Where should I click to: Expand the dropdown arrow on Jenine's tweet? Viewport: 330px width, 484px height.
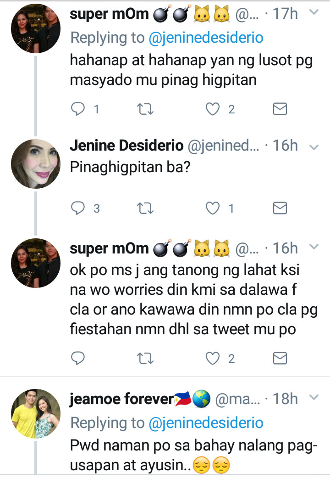coord(314,147)
